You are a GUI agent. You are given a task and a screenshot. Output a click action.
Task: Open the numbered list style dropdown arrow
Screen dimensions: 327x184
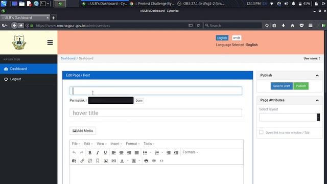click(x=162, y=152)
